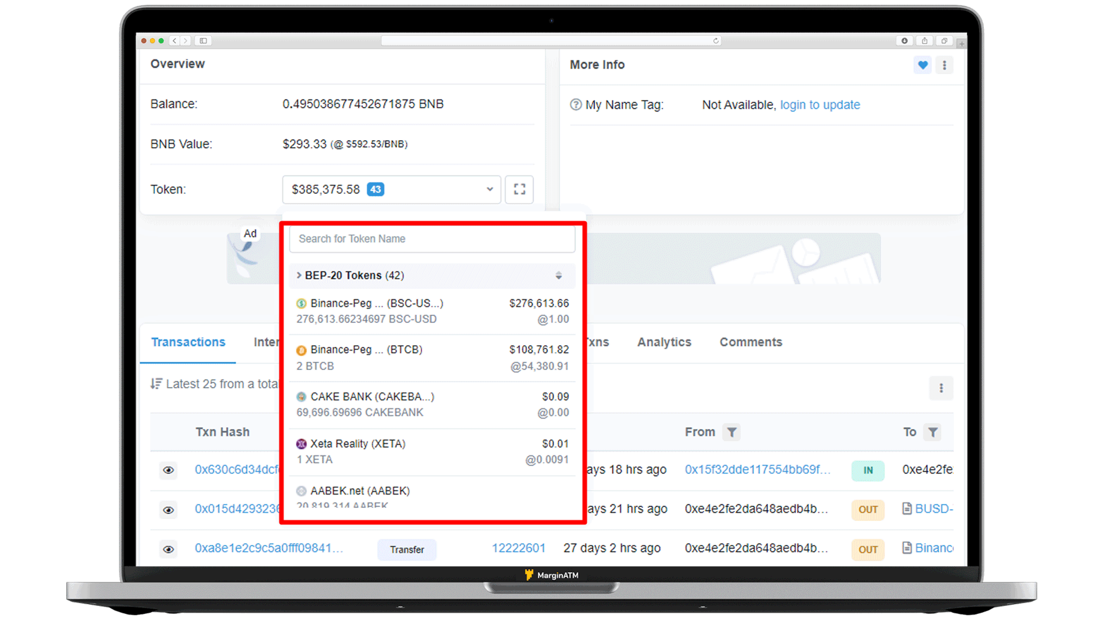Open block number 12222601

519,548
